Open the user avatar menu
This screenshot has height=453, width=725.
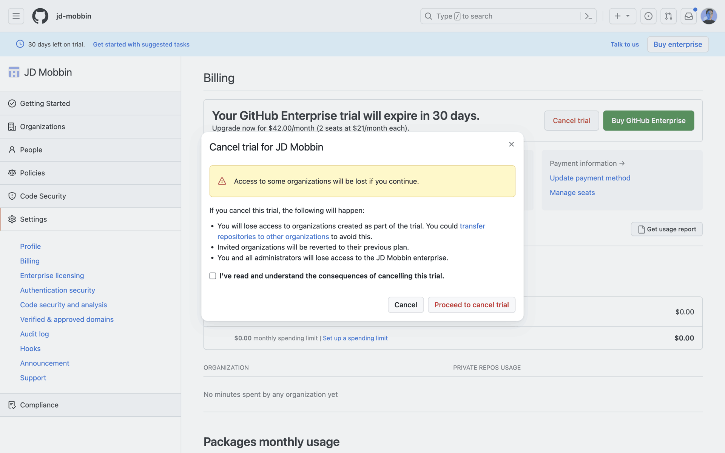[709, 16]
